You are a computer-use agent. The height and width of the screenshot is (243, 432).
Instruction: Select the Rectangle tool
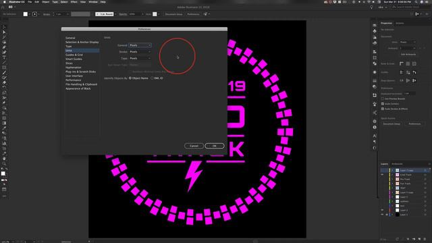tap(4, 67)
